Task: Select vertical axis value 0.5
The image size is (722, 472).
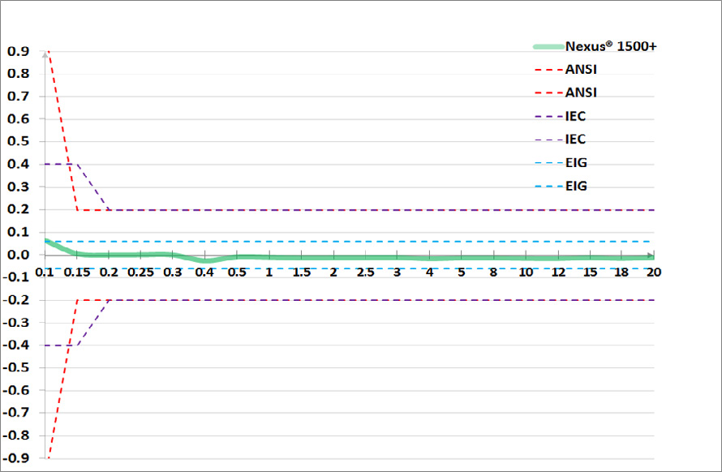Action: (19, 141)
